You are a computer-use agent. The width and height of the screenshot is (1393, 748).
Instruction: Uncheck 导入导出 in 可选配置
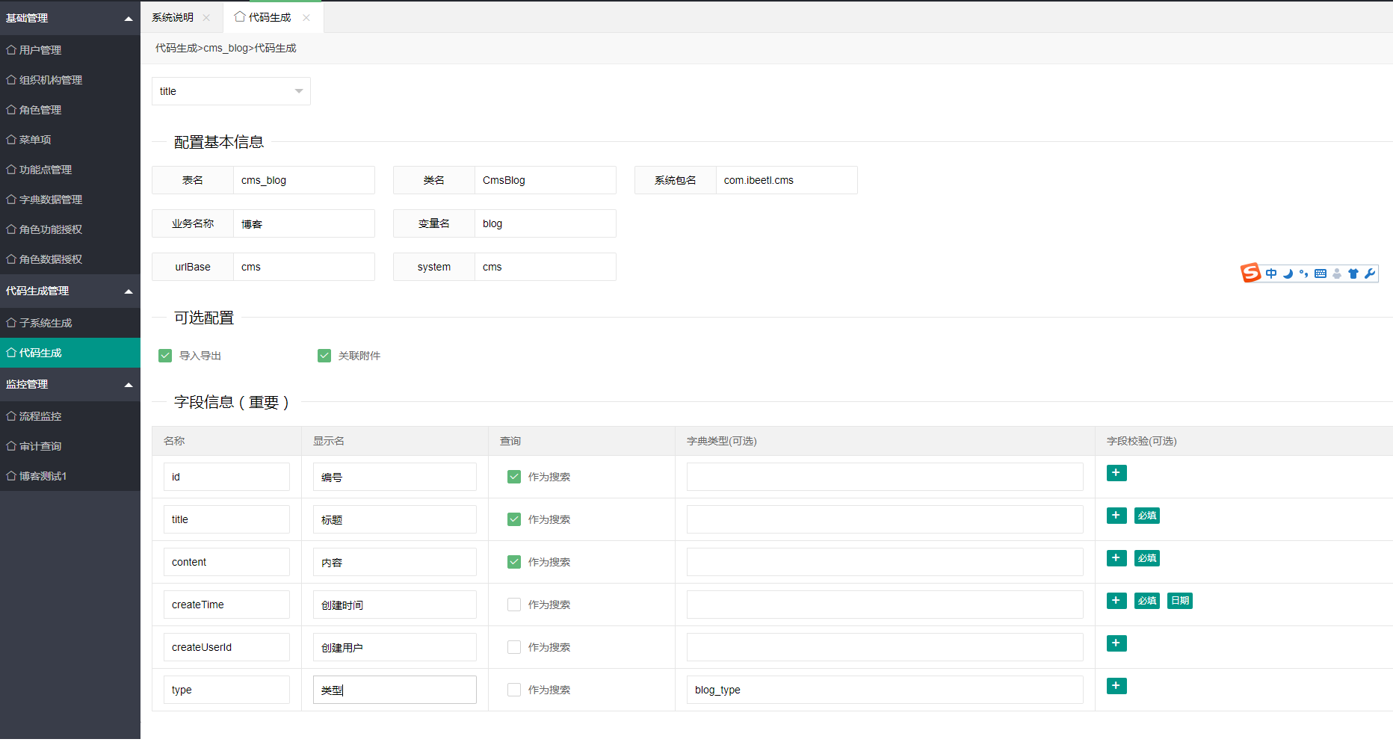click(165, 356)
